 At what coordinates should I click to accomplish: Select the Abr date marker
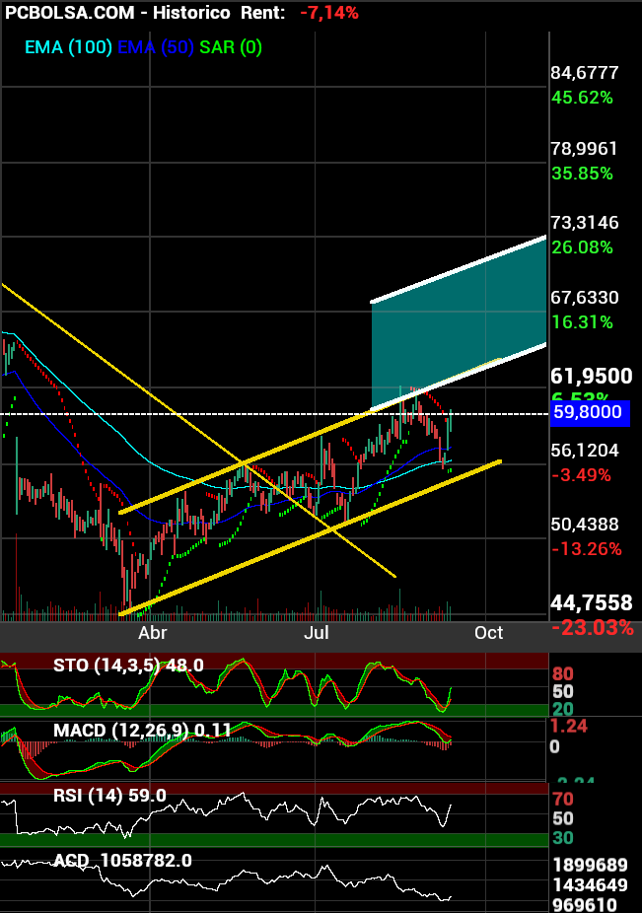(x=153, y=633)
